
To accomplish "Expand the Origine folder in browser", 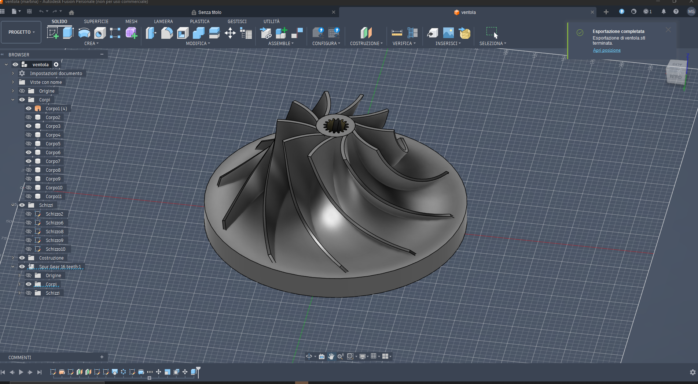I will (13, 91).
